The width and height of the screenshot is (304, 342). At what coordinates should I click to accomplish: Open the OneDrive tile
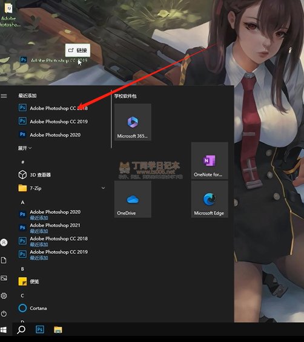point(133,199)
